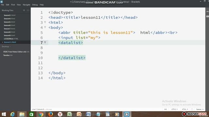
Task: Open the File menu
Action: 2,5
